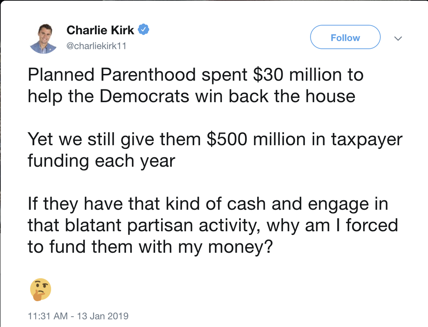Click the @charliekirk11 handle

pyautogui.click(x=96, y=46)
